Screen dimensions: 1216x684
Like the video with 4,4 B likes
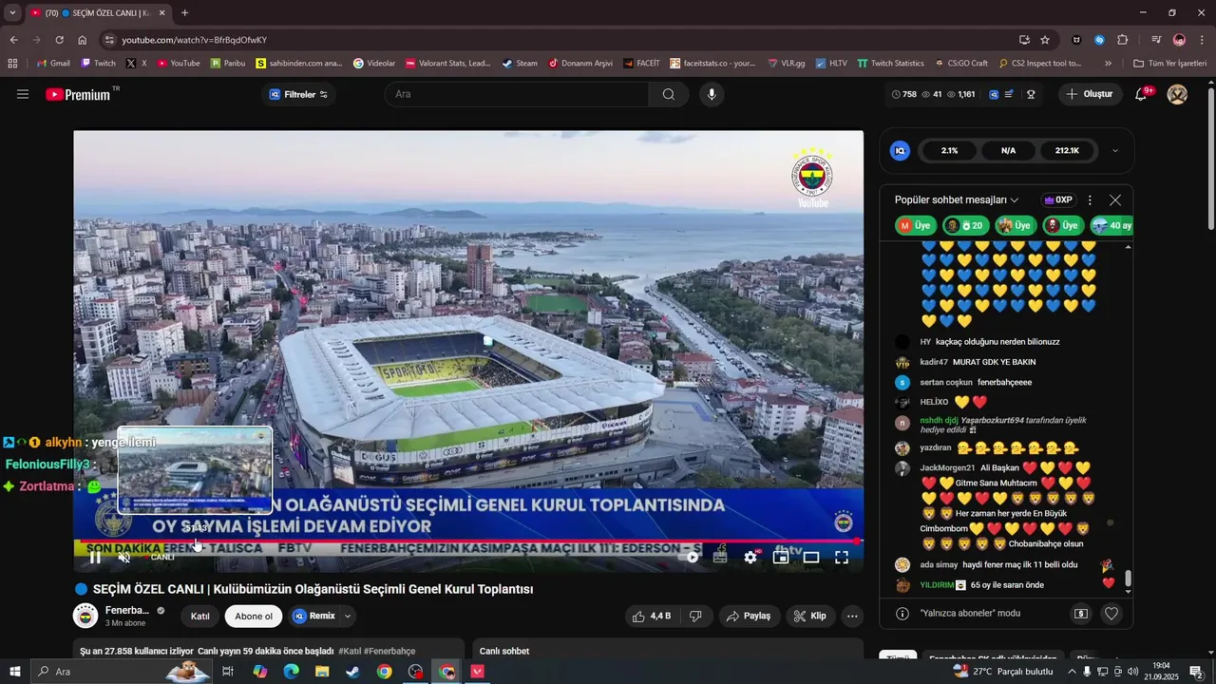(x=653, y=616)
